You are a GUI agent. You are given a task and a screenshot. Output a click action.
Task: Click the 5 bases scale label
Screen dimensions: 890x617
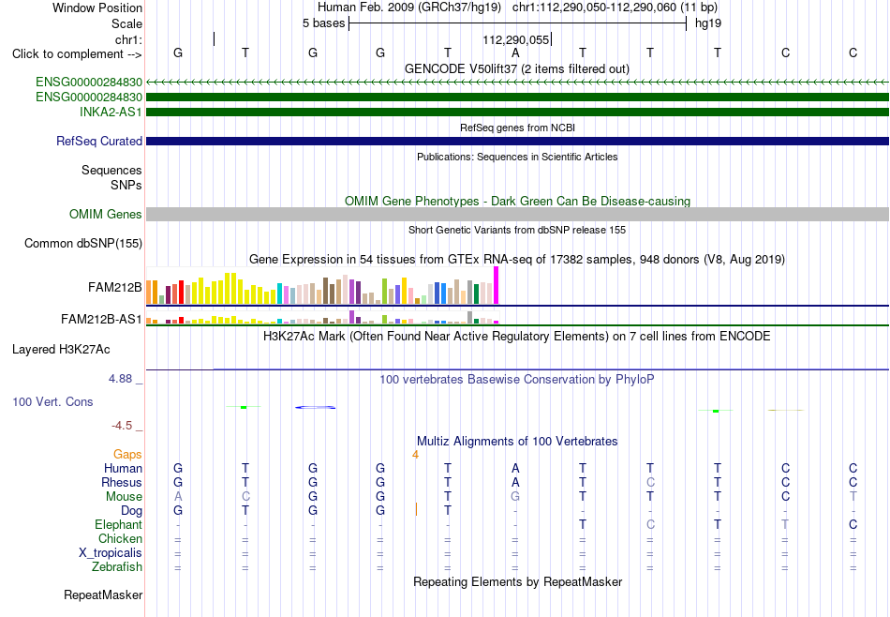tap(323, 23)
